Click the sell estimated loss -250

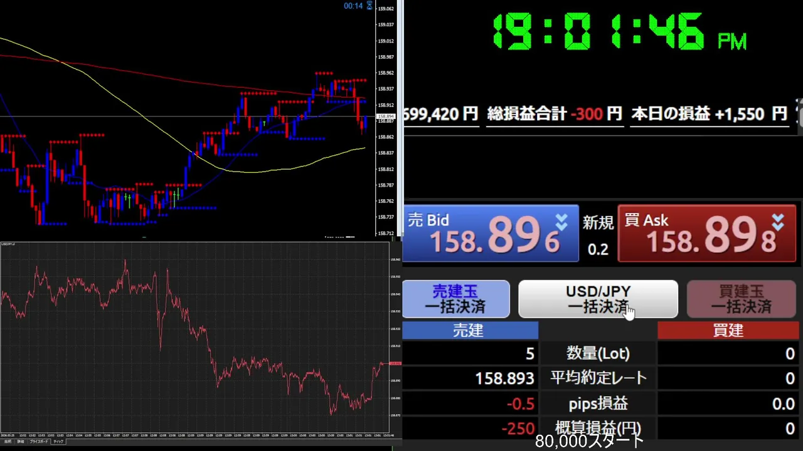(518, 429)
